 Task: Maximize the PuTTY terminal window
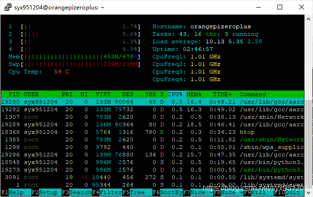(280, 8)
